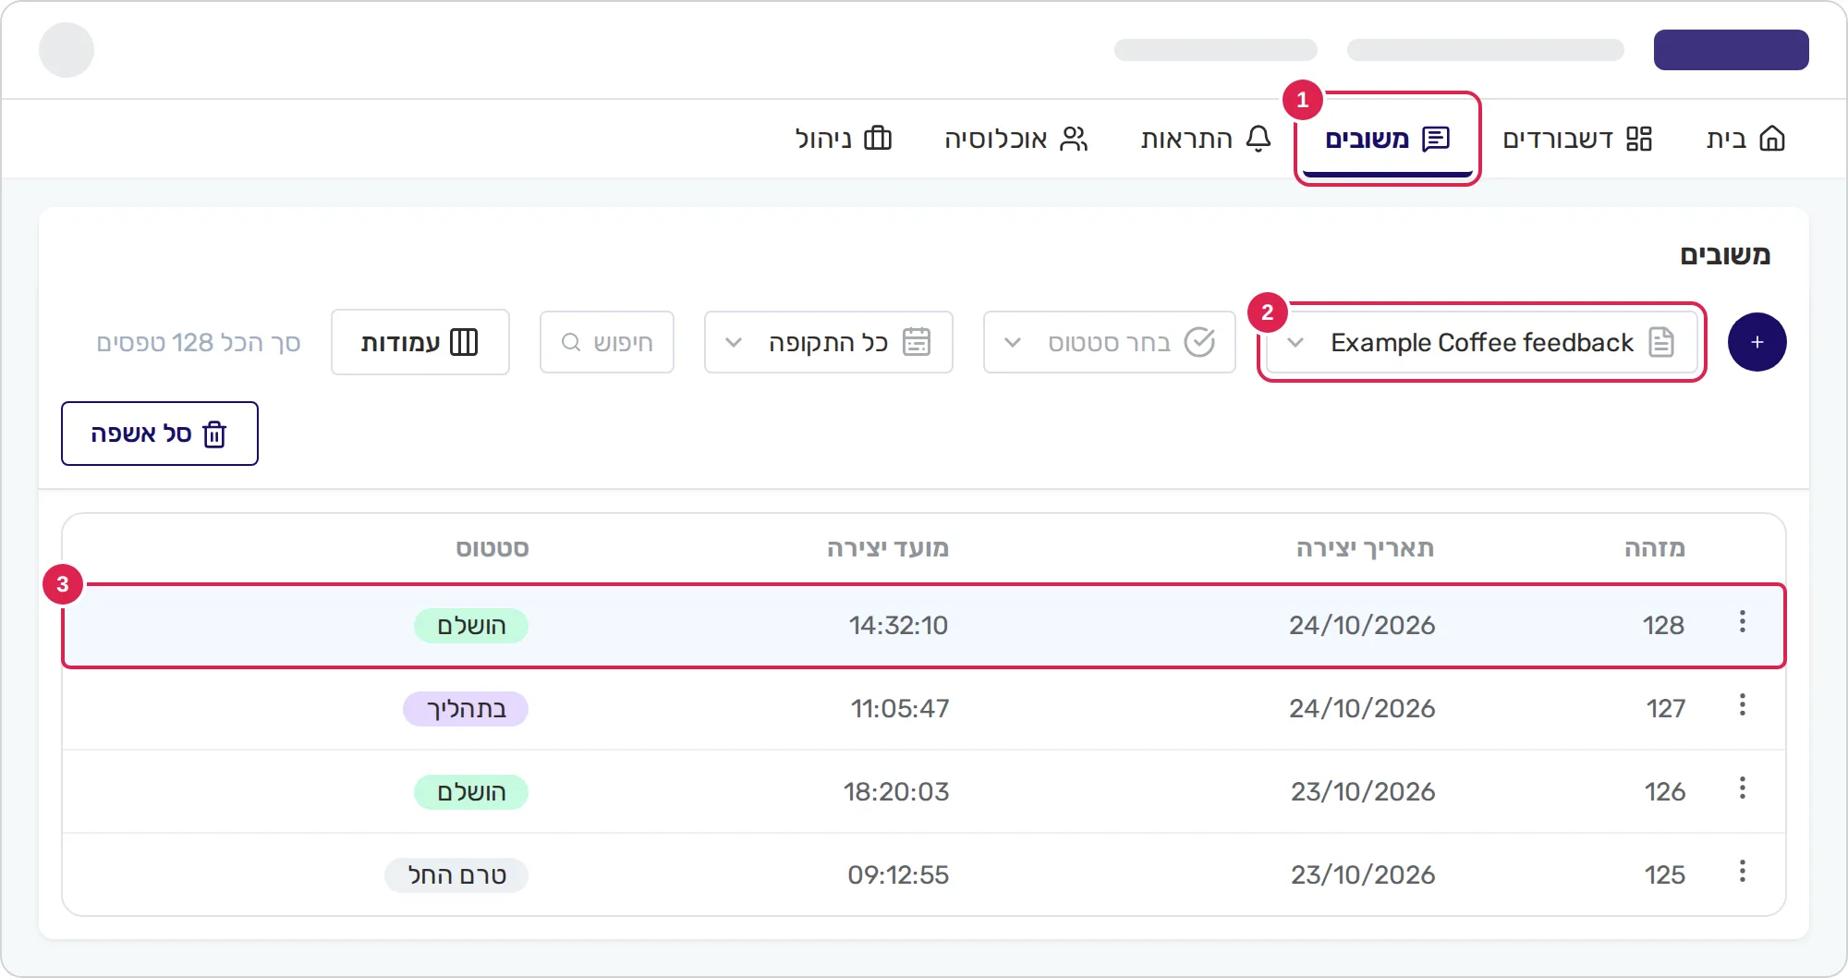The width and height of the screenshot is (1848, 978).
Task: Click the מועד יצירה column header
Action: [x=888, y=548]
